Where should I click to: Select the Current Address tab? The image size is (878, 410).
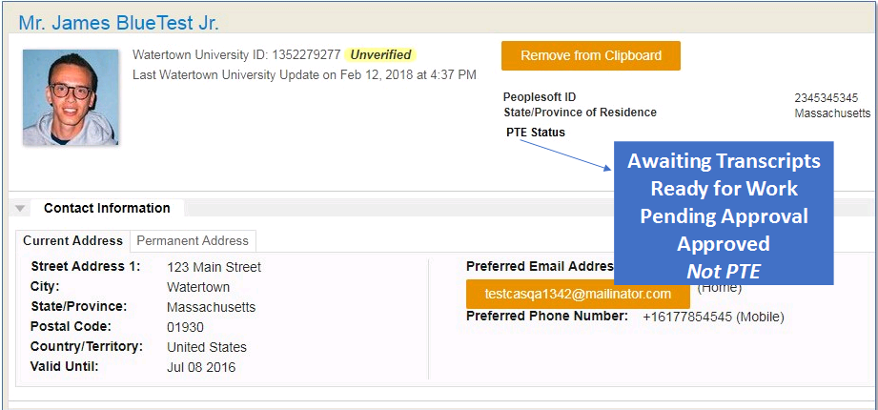click(73, 240)
